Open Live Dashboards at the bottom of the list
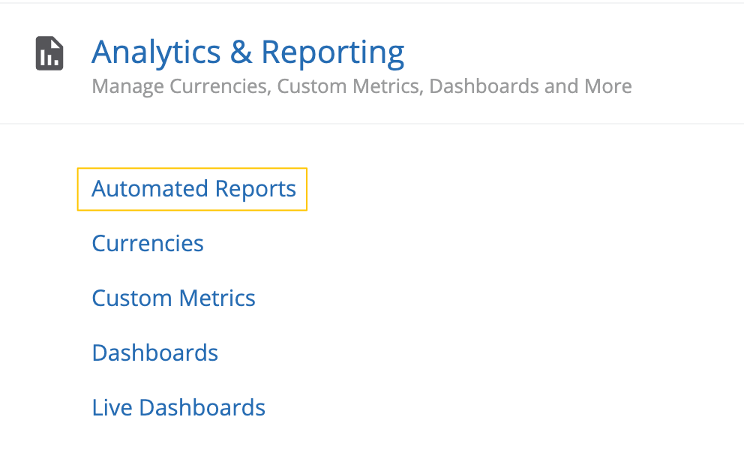Image resolution: width=744 pixels, height=453 pixels. (178, 408)
